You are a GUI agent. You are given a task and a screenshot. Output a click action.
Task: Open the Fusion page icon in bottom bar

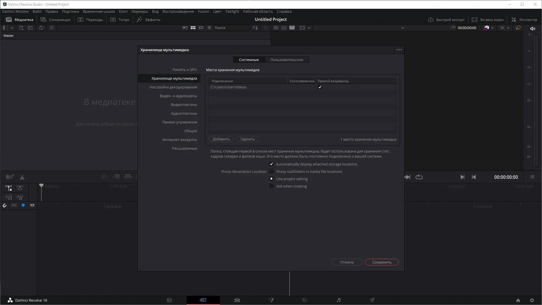click(x=271, y=300)
